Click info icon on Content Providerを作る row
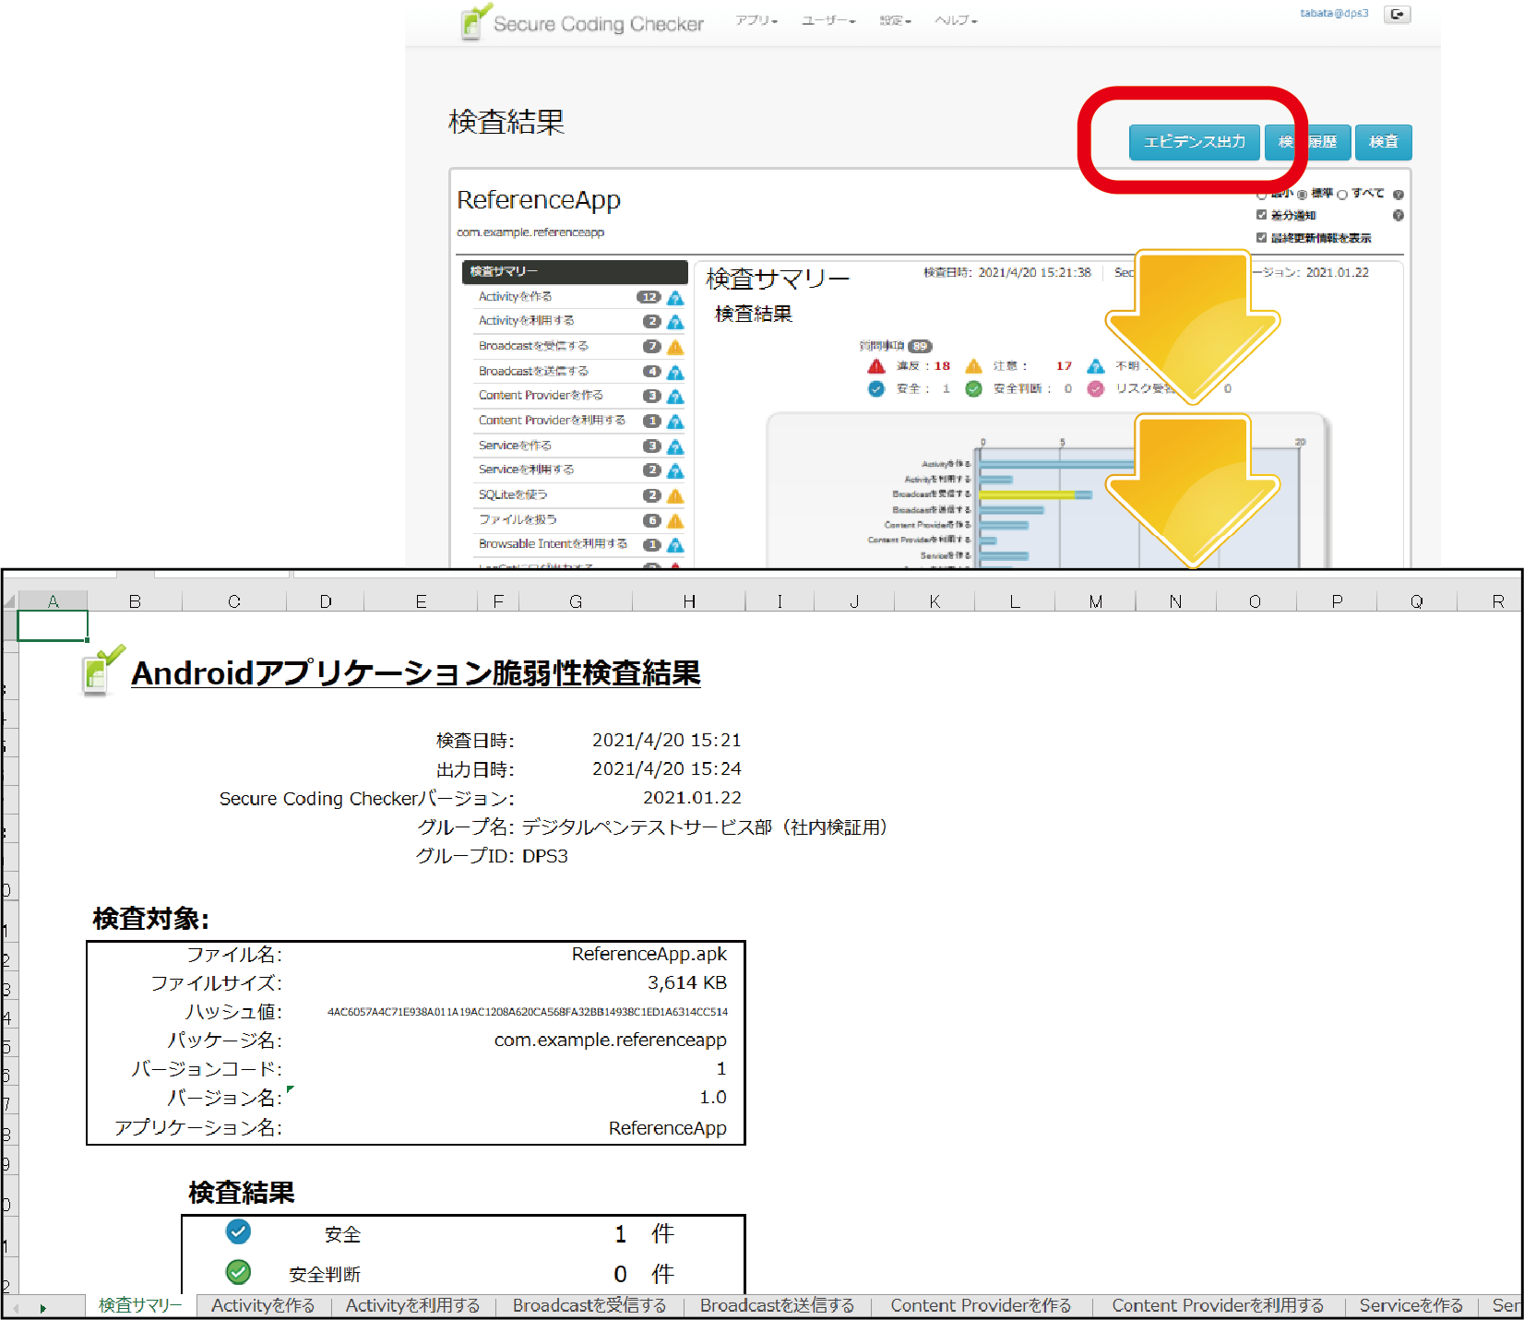The image size is (1524, 1320). tap(675, 397)
